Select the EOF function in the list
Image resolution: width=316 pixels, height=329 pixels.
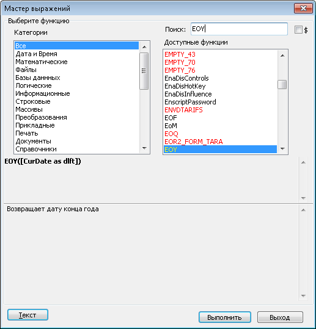(x=220, y=118)
